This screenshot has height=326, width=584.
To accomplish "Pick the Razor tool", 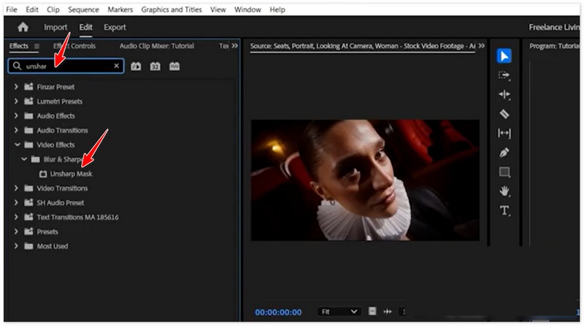I will [504, 114].
